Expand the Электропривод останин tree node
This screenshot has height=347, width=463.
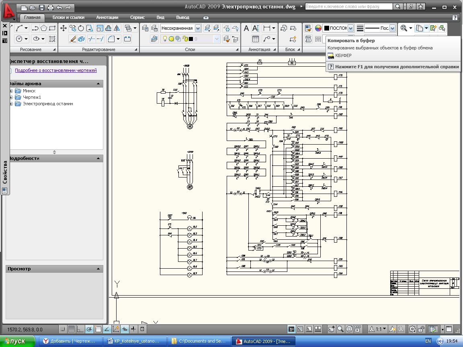pos(11,104)
